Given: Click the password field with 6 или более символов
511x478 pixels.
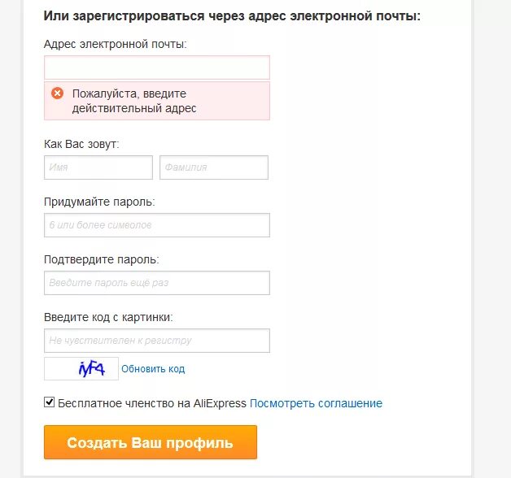Looking at the screenshot, I should point(157,225).
